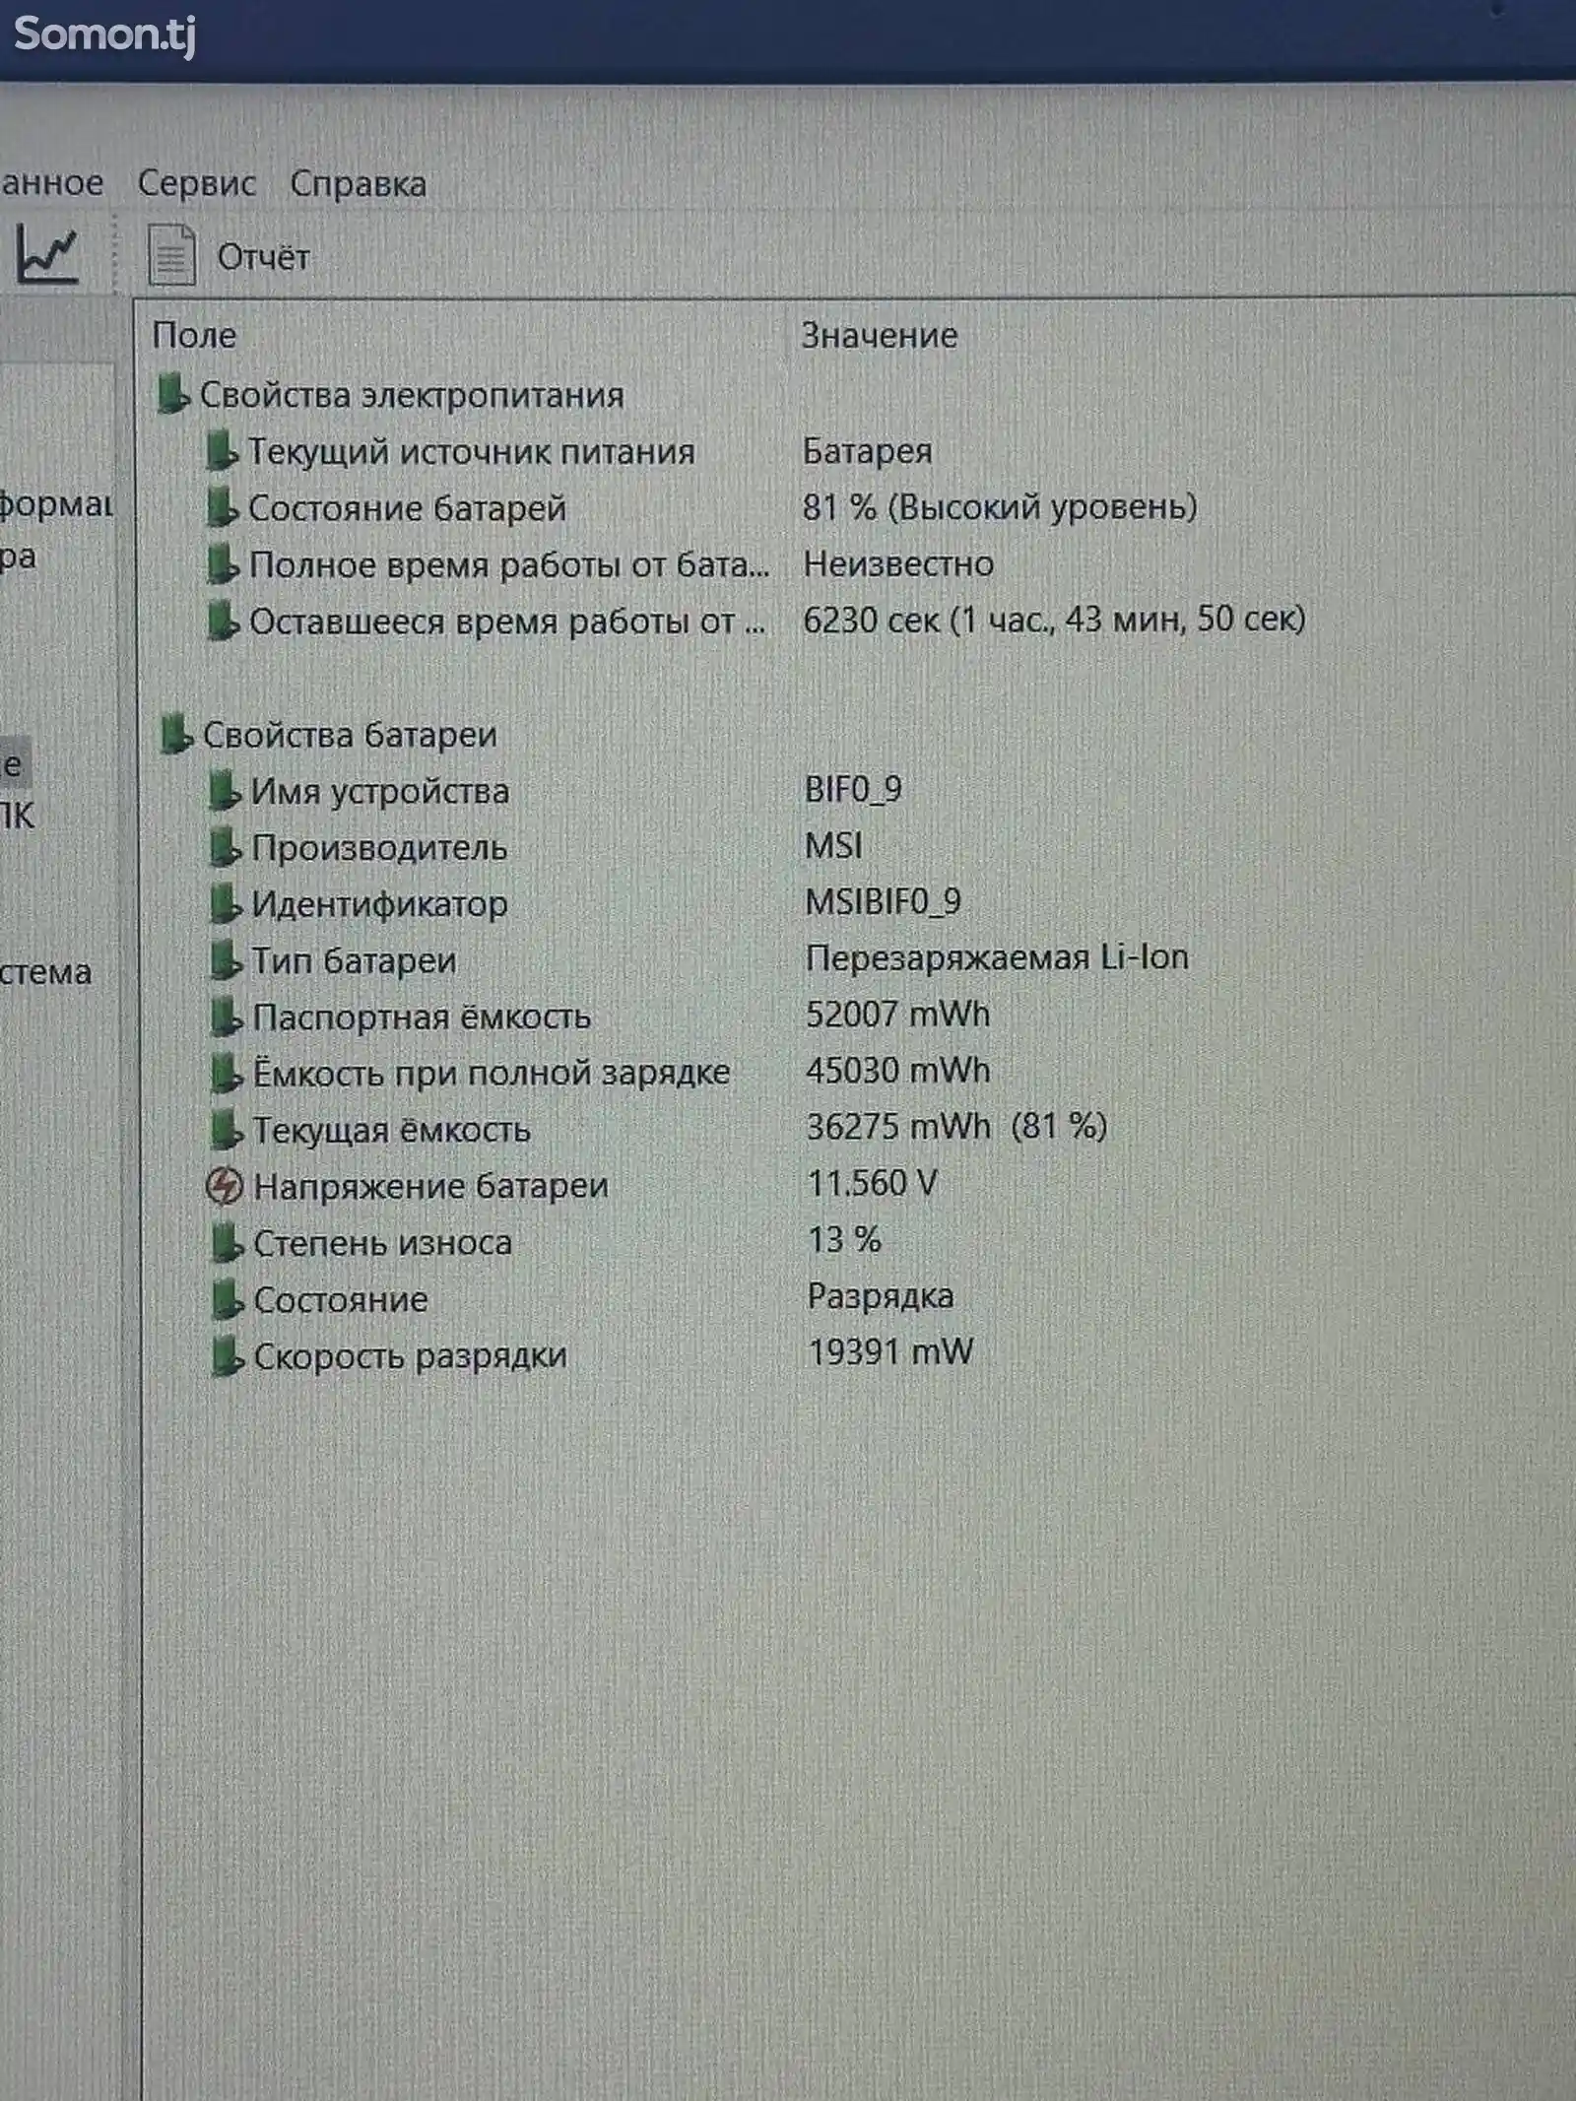Viewport: 1576px width, 2101px height.
Task: Click the value Неизвестно
Action: pyautogui.click(x=898, y=564)
